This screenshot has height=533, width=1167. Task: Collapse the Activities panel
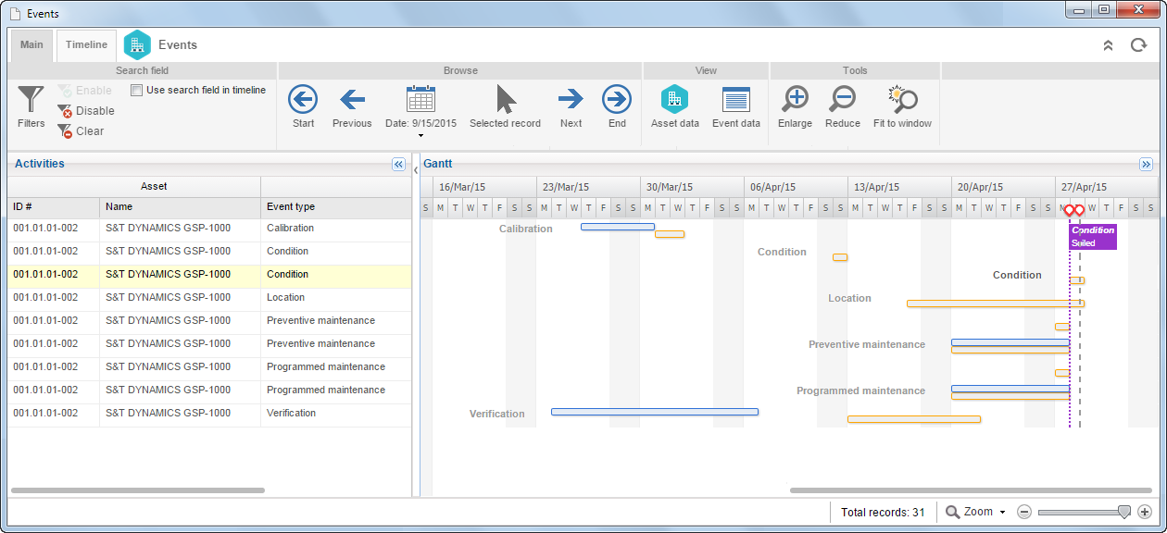pyautogui.click(x=399, y=164)
